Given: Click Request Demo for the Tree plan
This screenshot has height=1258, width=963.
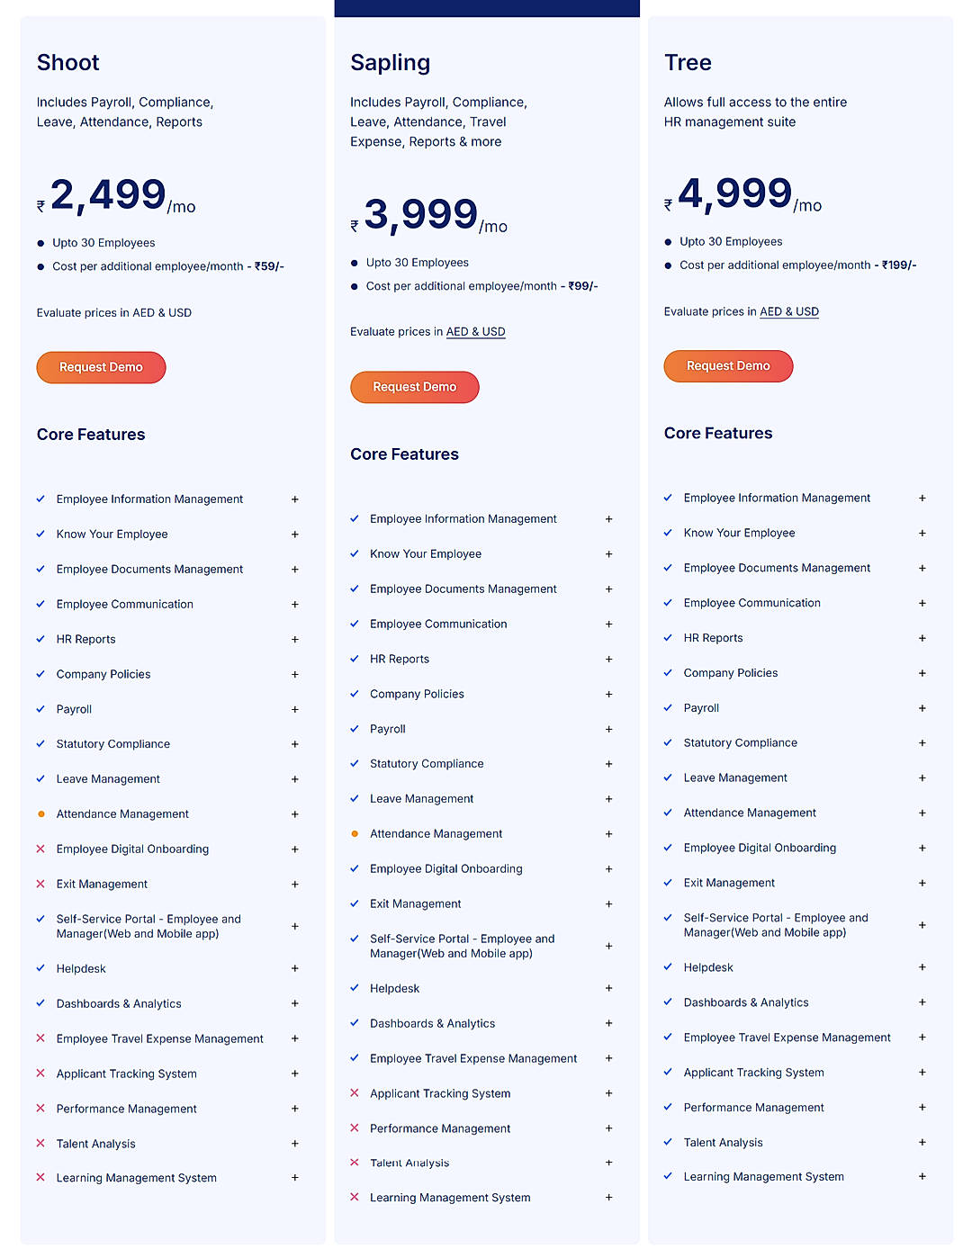Looking at the screenshot, I should click(728, 366).
